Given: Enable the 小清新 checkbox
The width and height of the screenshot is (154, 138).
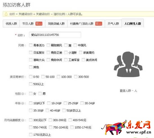Looking at the screenshot, I should 66,52.
